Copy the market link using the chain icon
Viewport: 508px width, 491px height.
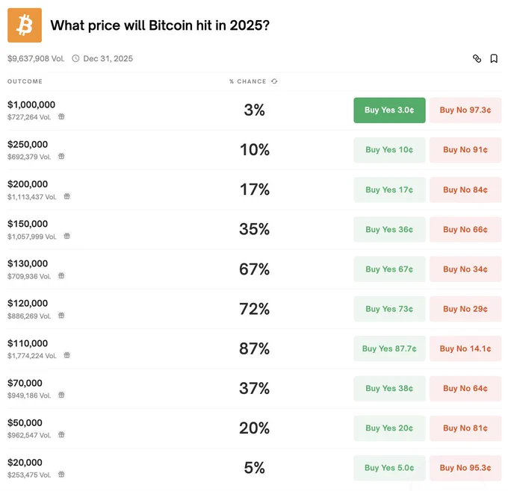477,59
